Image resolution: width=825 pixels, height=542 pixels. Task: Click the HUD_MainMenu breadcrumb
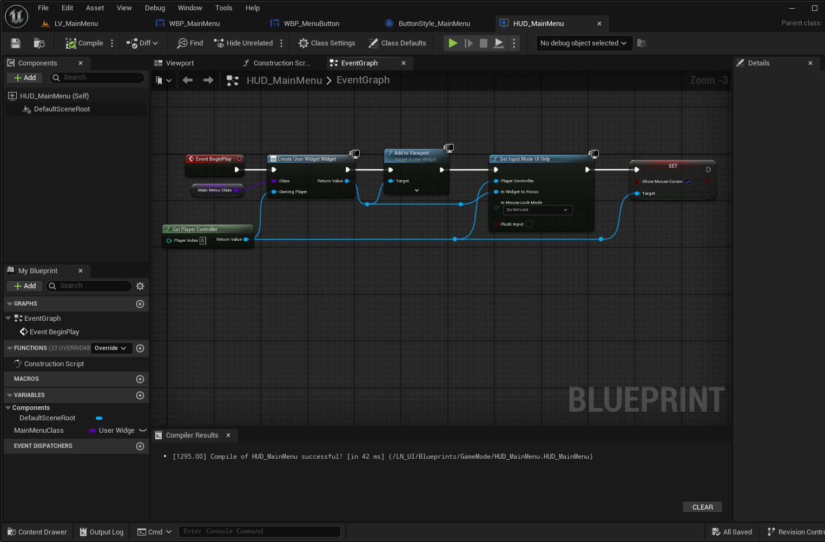click(284, 80)
